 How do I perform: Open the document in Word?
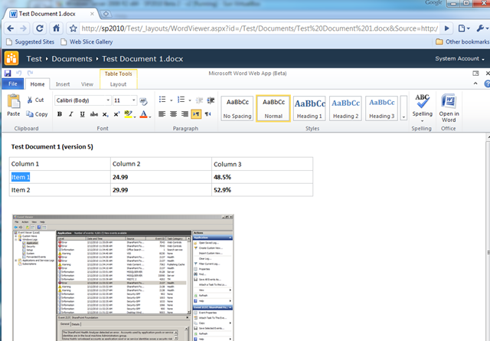(x=449, y=108)
